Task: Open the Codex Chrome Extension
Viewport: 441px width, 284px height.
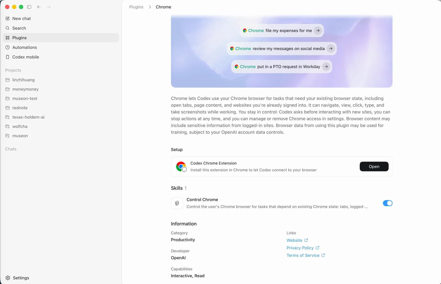Action: [x=374, y=166]
